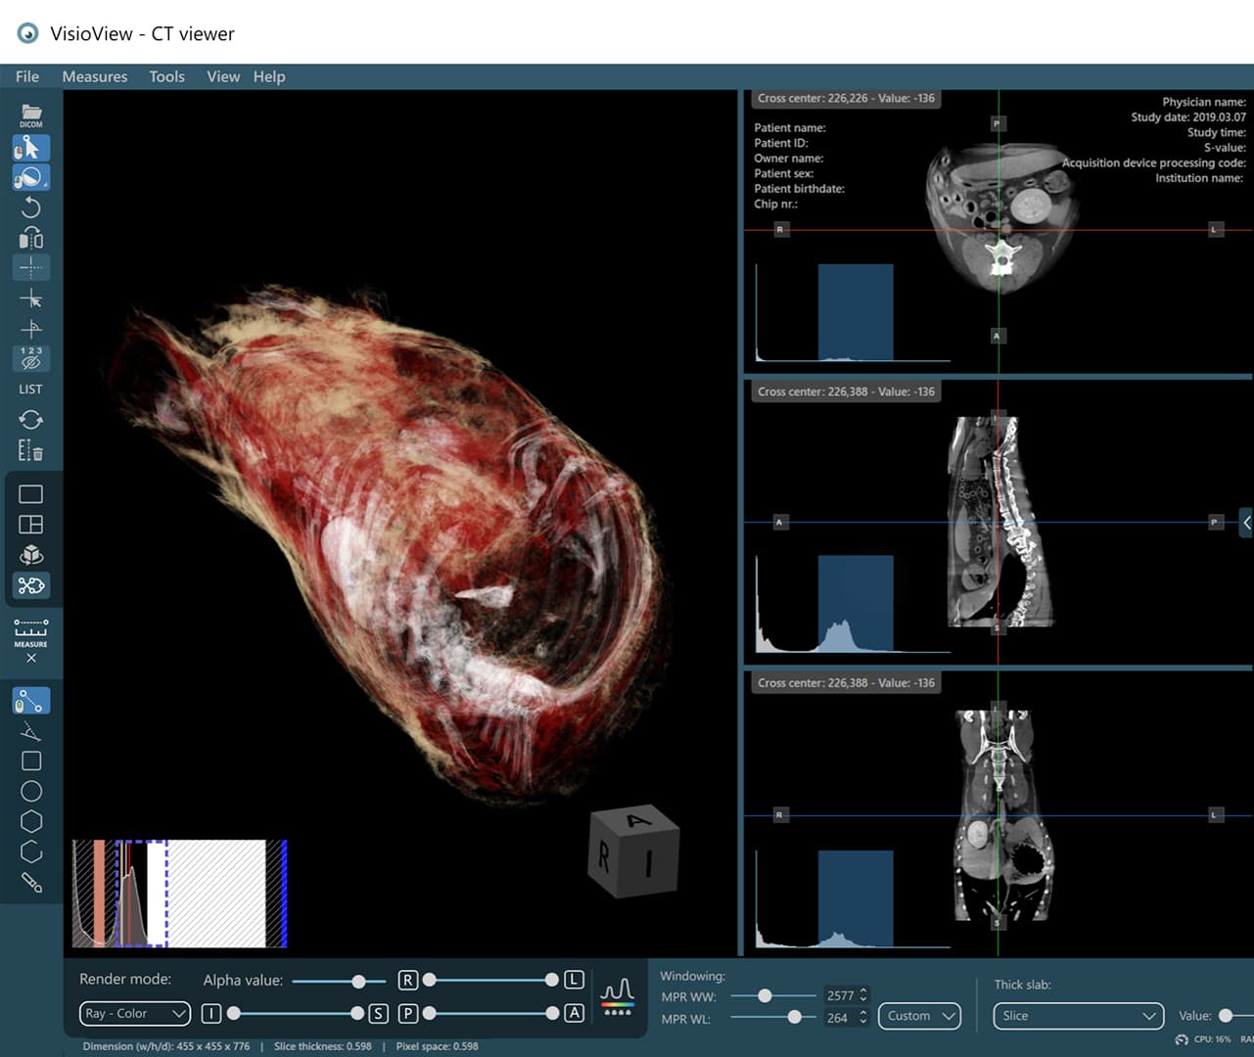Click the P clipping button

coord(408,1013)
